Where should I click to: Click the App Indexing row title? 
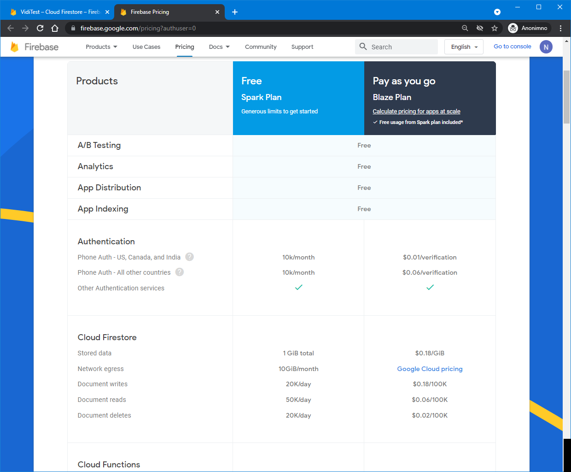pyautogui.click(x=103, y=209)
